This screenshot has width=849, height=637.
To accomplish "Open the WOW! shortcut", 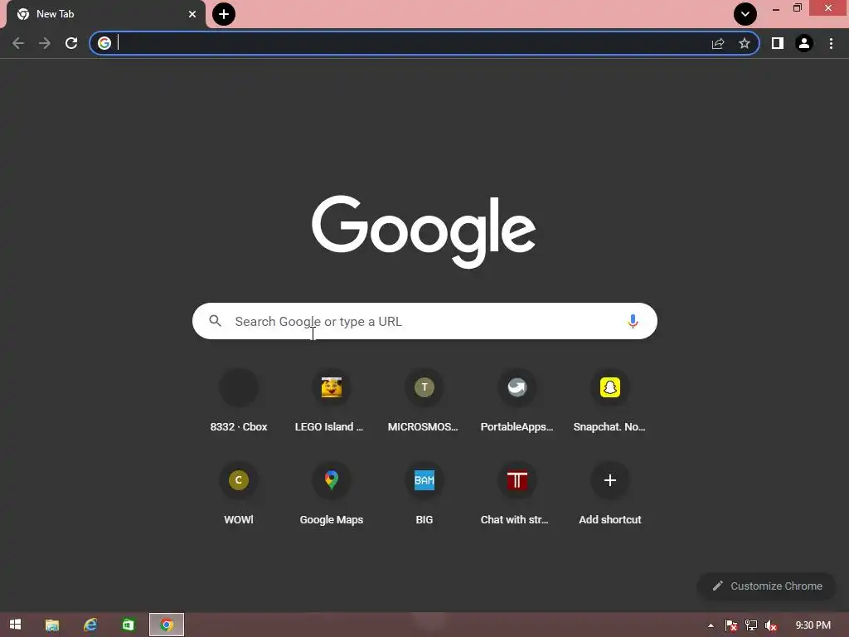I will tap(239, 494).
